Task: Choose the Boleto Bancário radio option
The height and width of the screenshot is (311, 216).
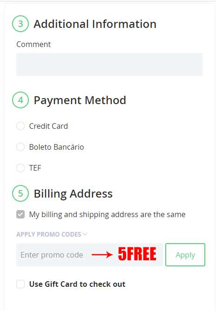Action: (x=20, y=147)
